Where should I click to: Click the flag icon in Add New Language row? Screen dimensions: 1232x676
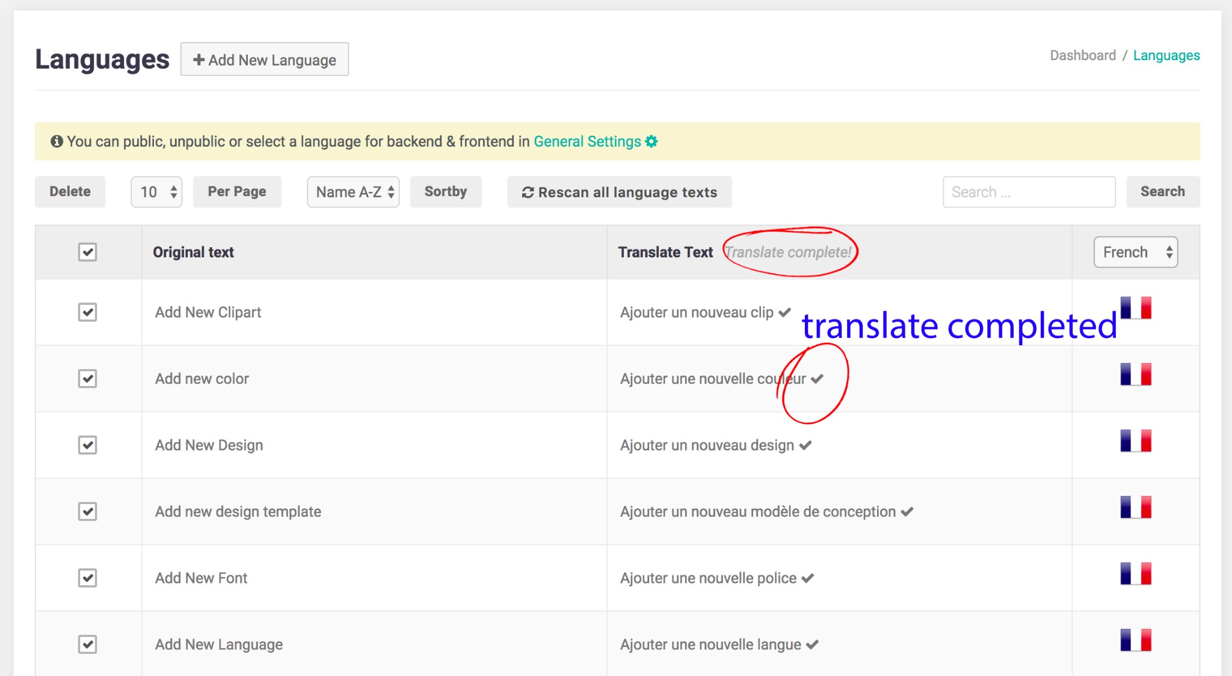(1135, 640)
